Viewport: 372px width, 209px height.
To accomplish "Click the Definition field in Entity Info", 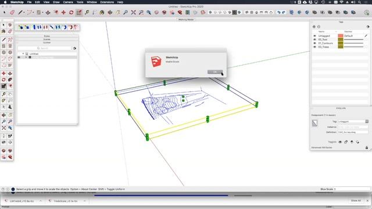I will 353,132.
